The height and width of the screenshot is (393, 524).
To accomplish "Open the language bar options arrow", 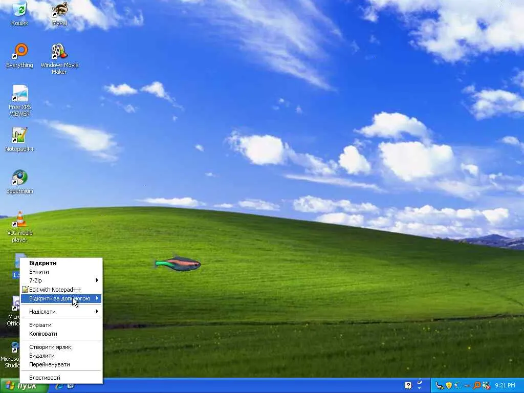I will tap(420, 388).
